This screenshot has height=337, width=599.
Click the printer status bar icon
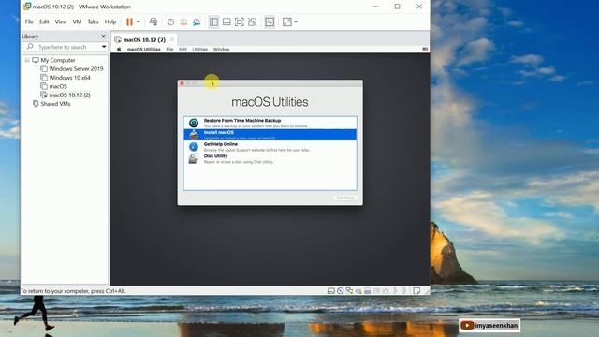(368, 291)
